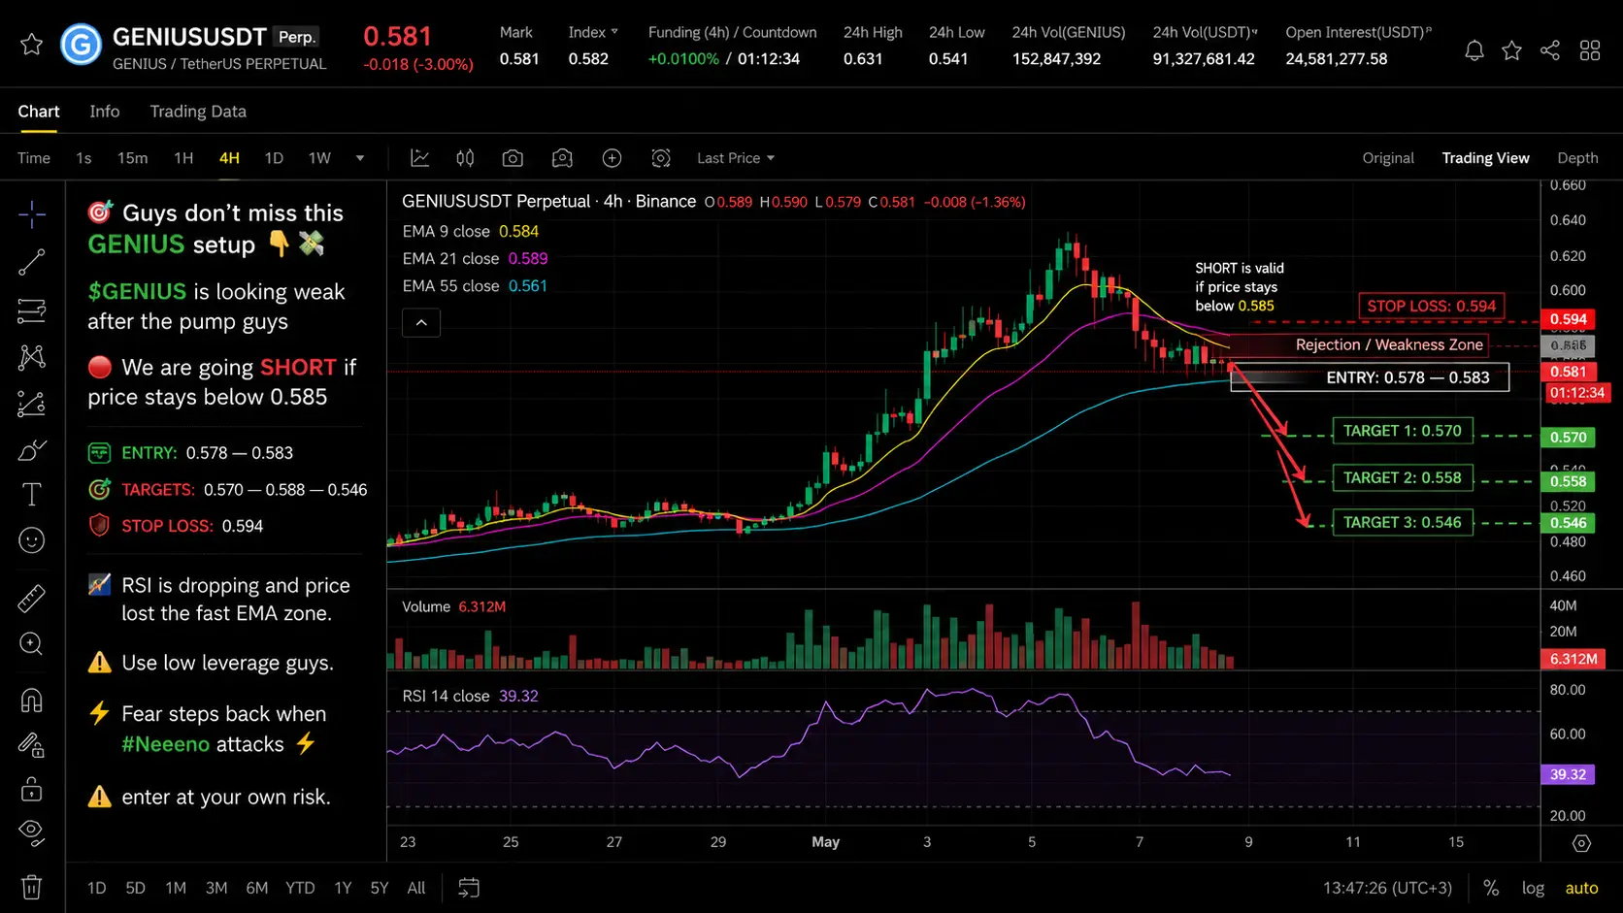
Task: Toggle stay-in-drawing-mode pencil lock
Action: click(x=32, y=745)
